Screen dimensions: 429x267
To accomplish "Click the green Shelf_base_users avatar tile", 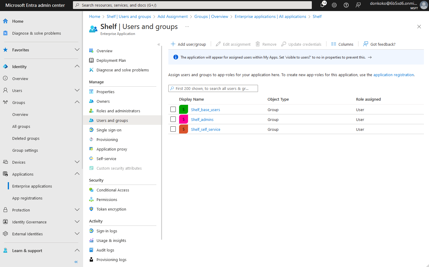I will (x=184, y=110).
